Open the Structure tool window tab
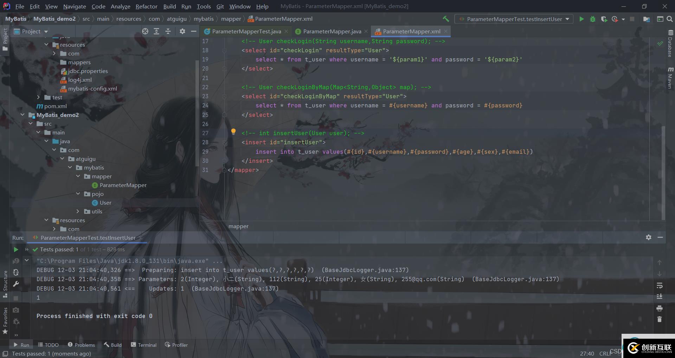Screen dimensions: 675x358 tap(5, 284)
